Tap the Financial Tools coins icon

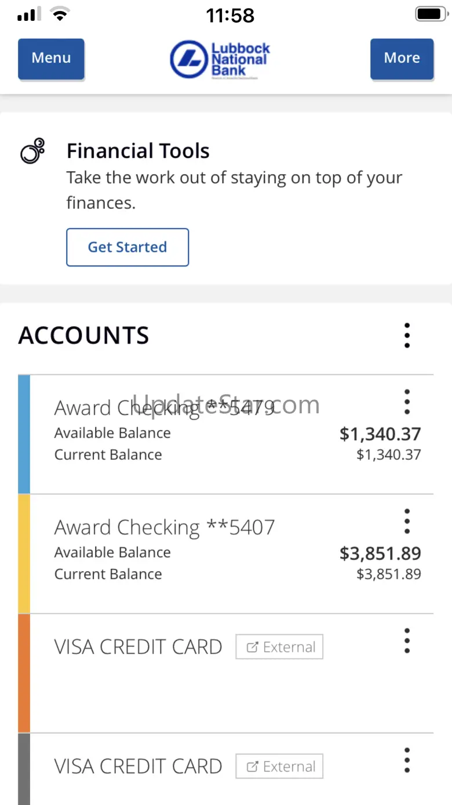coord(32,151)
